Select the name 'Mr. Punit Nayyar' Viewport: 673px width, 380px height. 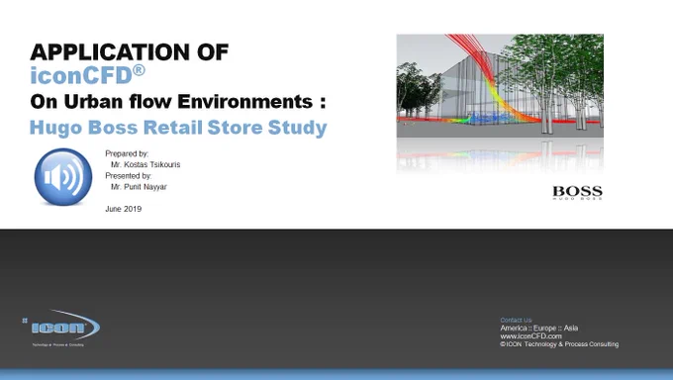pyautogui.click(x=139, y=187)
